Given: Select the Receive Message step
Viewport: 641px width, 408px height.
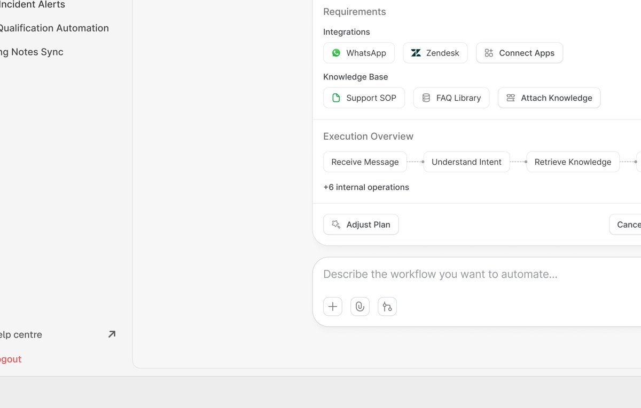Looking at the screenshot, I should tap(365, 162).
